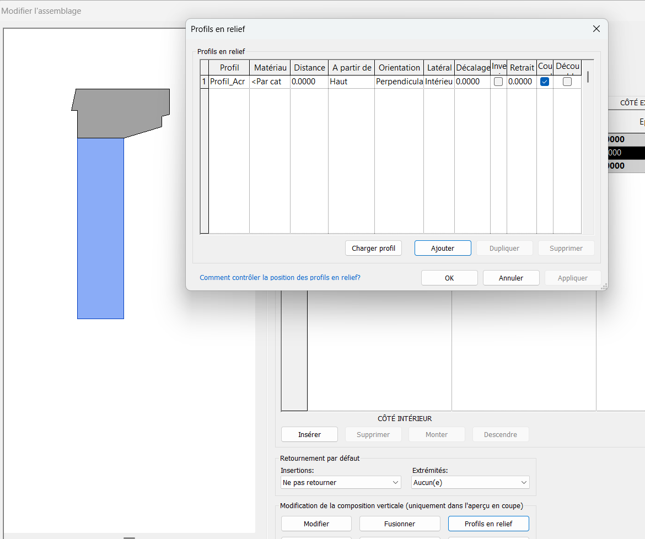Enable the Découpable checkbox in row 1

pos(567,82)
